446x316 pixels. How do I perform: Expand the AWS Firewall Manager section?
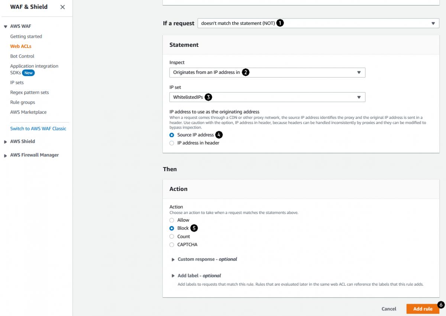point(6,156)
